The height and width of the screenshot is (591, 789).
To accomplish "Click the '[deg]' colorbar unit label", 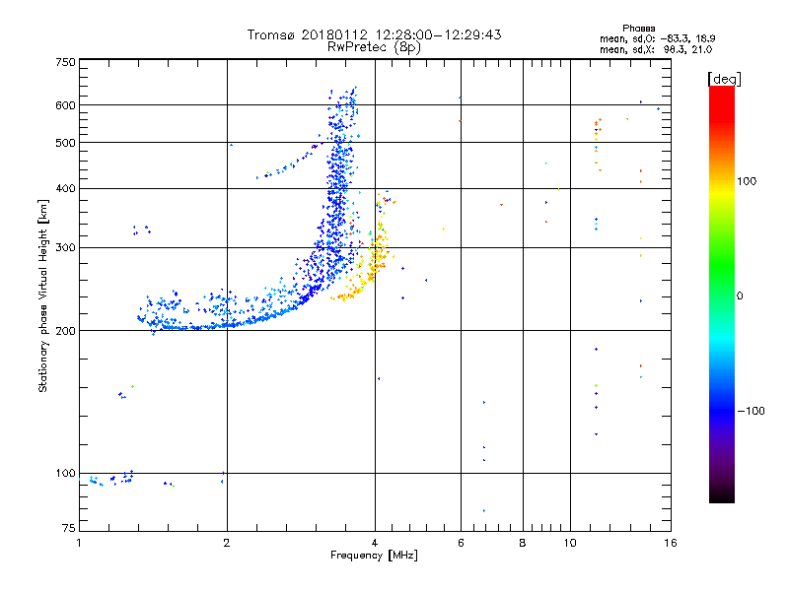I will (x=724, y=79).
